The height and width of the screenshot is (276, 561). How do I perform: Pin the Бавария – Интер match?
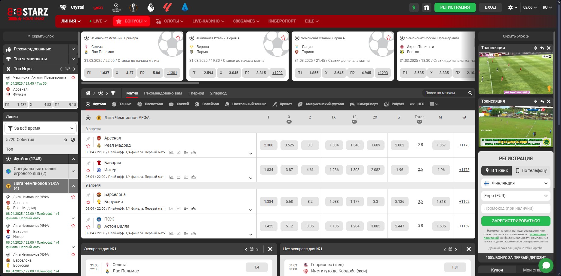[88, 163]
